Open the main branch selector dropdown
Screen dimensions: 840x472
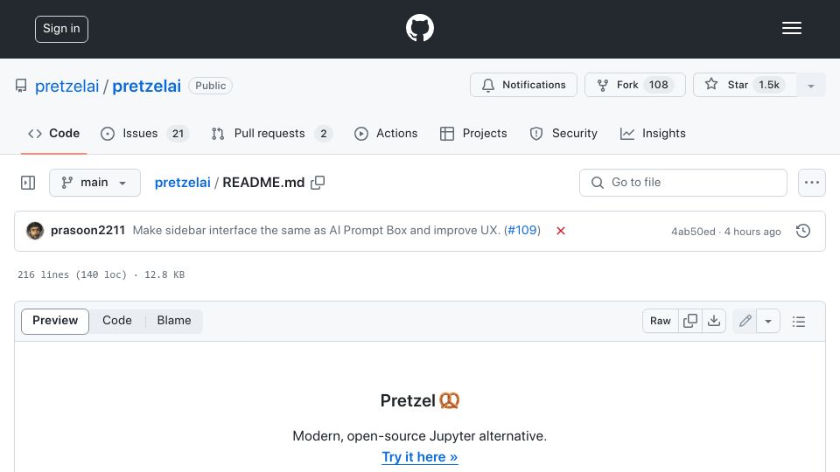coord(94,183)
